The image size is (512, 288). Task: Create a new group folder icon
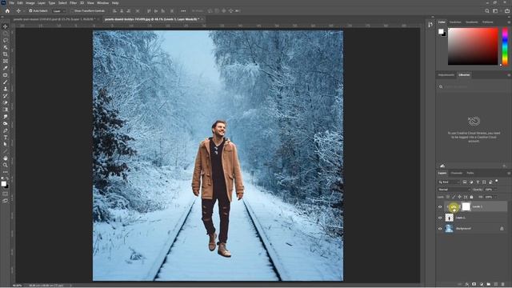tap(489, 285)
